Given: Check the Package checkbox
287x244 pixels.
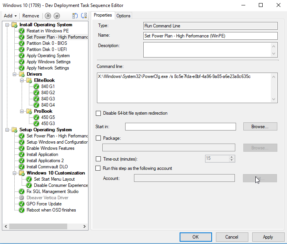Looking at the screenshot, I should tap(98, 138).
